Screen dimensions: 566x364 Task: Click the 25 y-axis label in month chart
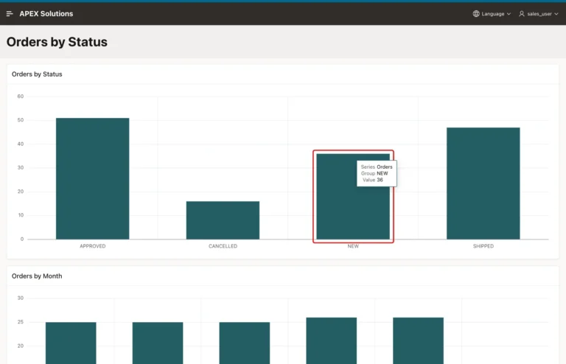[20, 322]
